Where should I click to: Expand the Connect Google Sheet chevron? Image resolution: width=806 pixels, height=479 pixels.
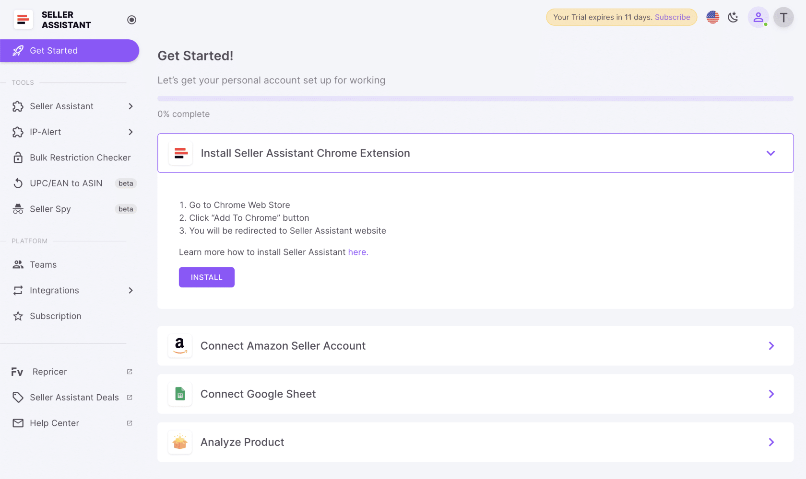(x=771, y=394)
